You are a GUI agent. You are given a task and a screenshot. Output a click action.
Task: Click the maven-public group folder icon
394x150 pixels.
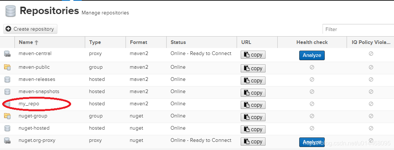pyautogui.click(x=7, y=67)
